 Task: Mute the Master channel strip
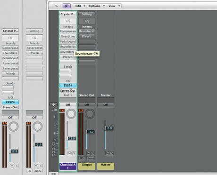pyautogui.click(x=107, y=153)
